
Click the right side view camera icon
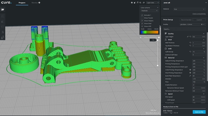pyautogui.click(x=144, y=3)
